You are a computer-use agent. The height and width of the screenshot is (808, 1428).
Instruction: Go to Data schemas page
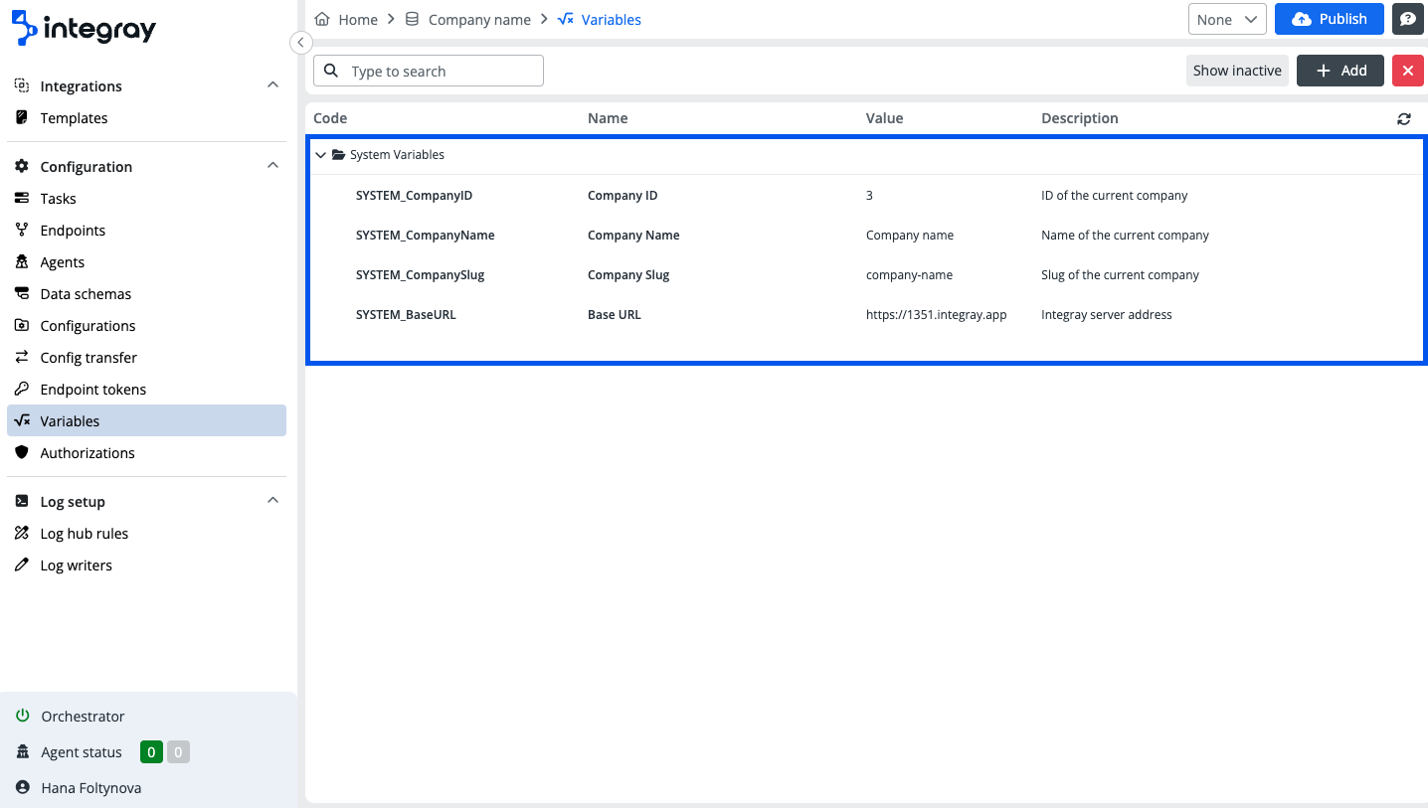pos(86,293)
